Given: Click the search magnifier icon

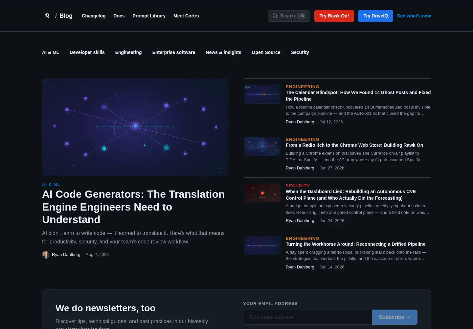Looking at the screenshot, I should click(275, 16).
